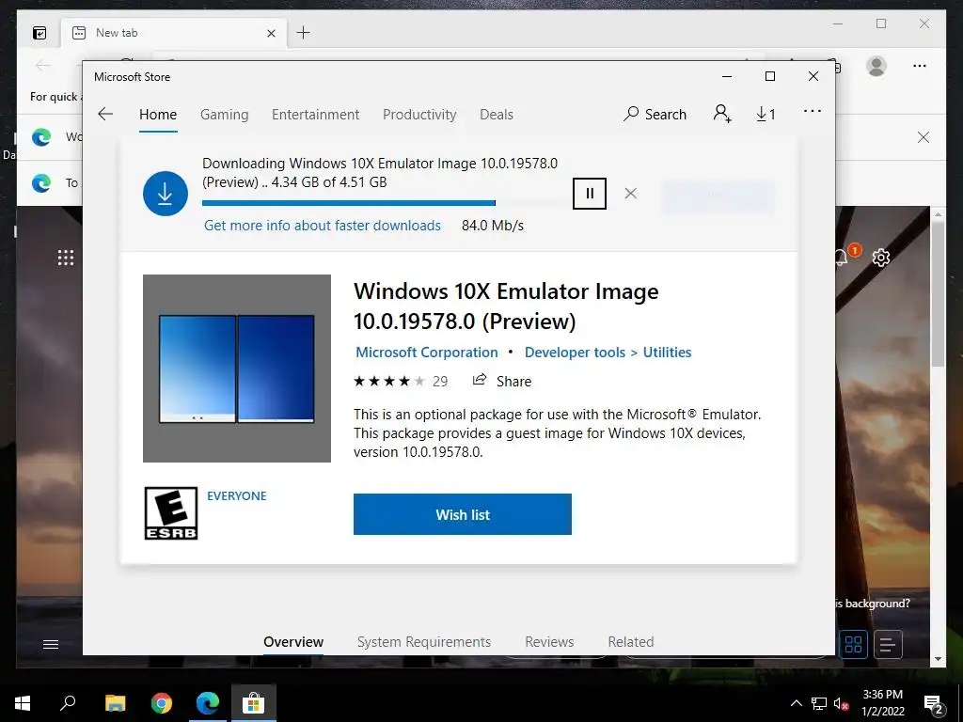Launch Google Chrome from taskbar
The height and width of the screenshot is (722, 963).
(162, 703)
